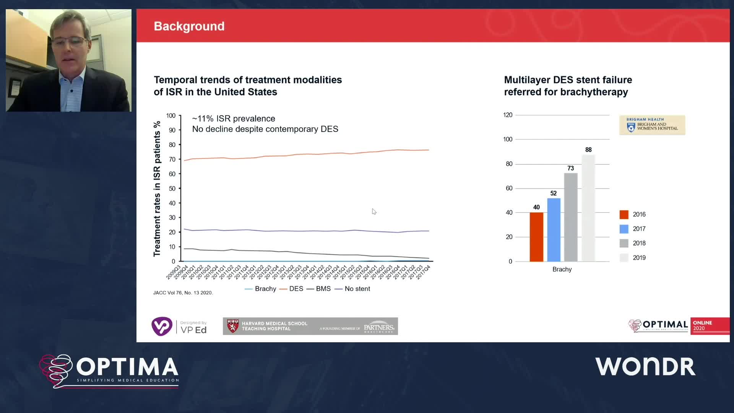Click the Brigham and Women's Hospital badge
Viewport: 734px width, 413px height.
coord(652,125)
